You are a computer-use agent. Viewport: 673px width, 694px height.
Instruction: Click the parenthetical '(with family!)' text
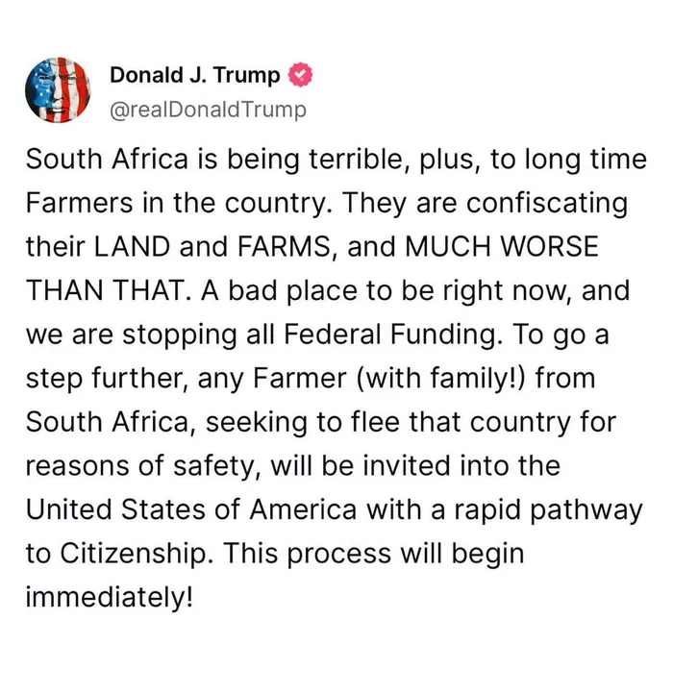(x=440, y=379)
